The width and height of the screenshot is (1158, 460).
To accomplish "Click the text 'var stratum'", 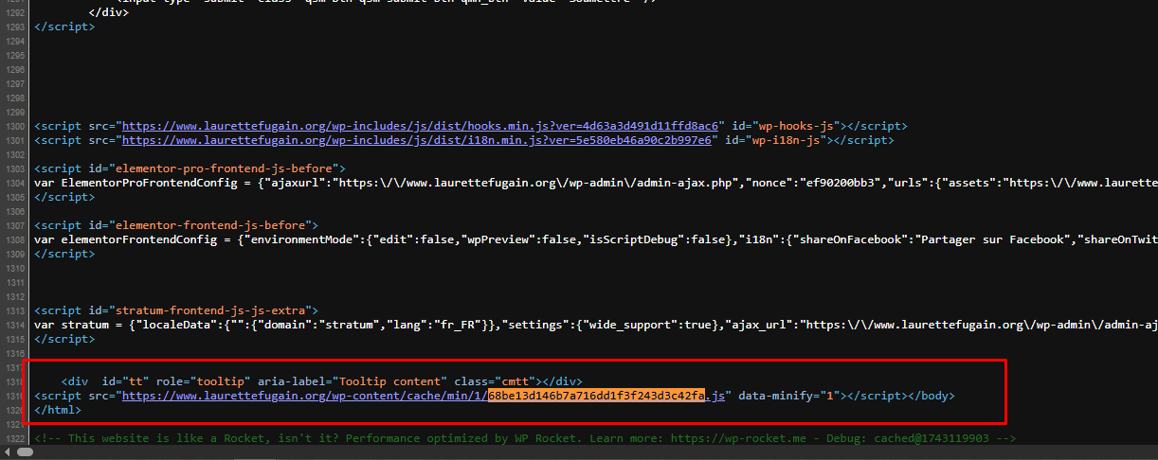I will click(73, 325).
